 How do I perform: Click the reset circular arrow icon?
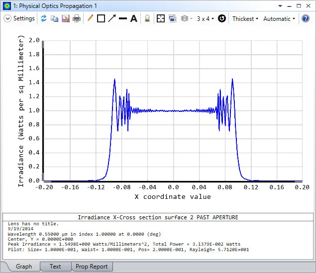pyautogui.click(x=222, y=19)
